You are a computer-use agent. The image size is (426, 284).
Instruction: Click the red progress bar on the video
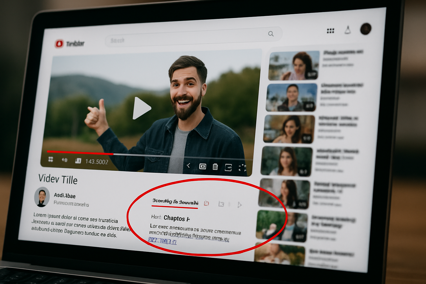click(x=83, y=151)
